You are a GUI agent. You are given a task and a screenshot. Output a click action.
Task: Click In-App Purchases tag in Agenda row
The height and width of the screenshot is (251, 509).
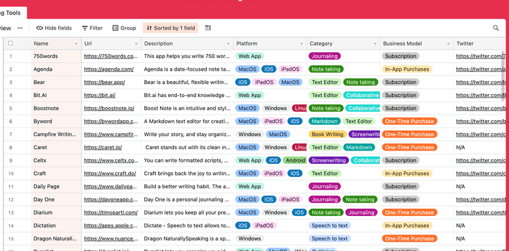point(407,69)
